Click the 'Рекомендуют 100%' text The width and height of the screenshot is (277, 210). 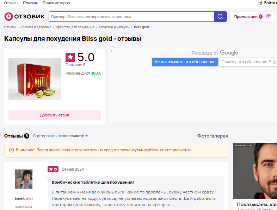tap(83, 73)
